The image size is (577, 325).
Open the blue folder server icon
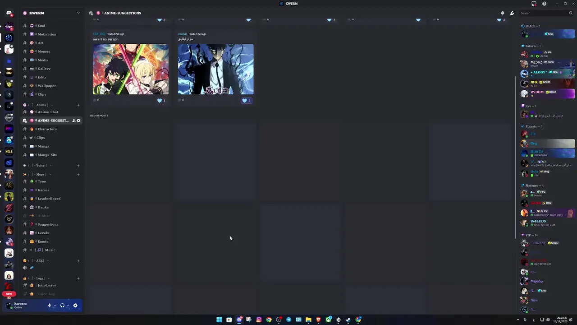(9, 61)
